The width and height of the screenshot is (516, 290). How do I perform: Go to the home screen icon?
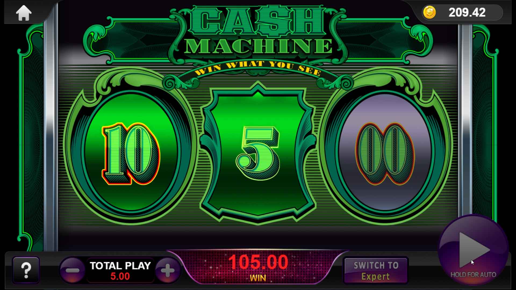click(24, 13)
